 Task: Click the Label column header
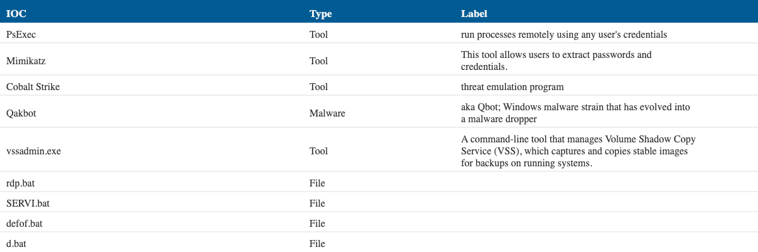[474, 13]
